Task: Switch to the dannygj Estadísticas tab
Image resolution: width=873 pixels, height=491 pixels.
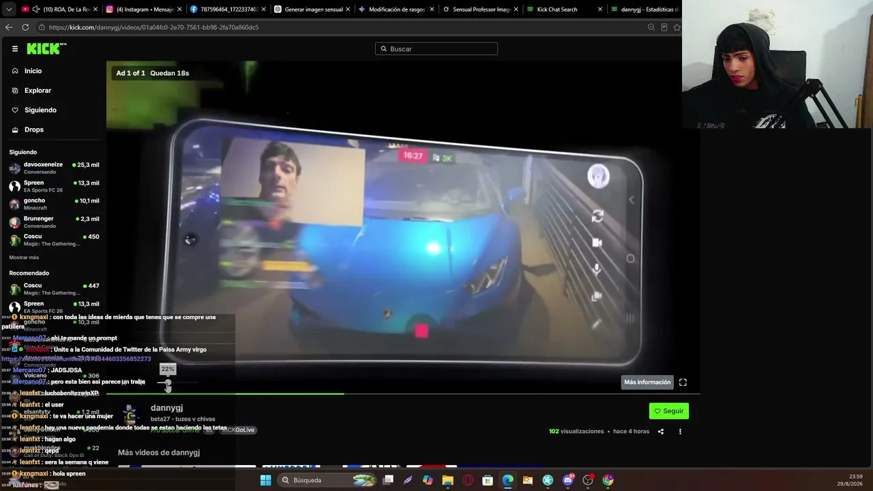Action: coord(646,10)
